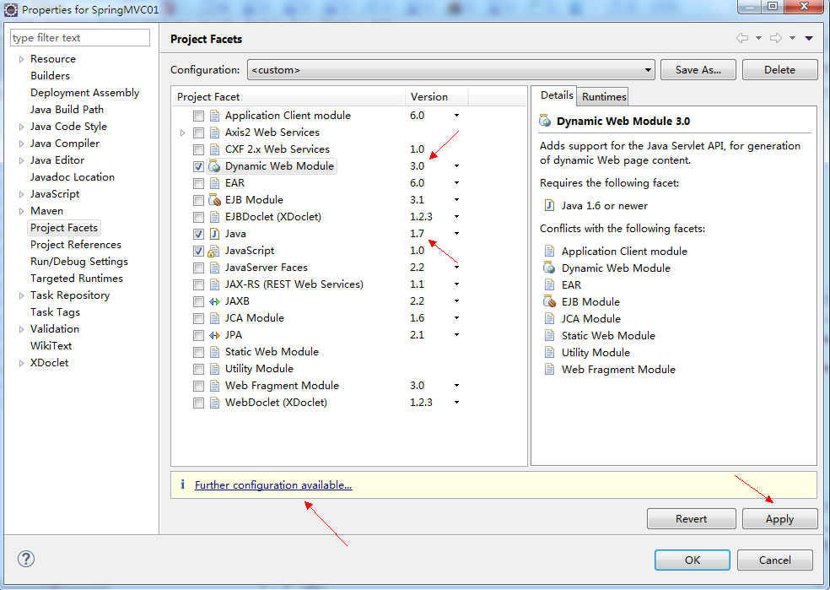Screen dimensions: 830x590
Task: Open Java Build Path page
Action: click(x=67, y=110)
